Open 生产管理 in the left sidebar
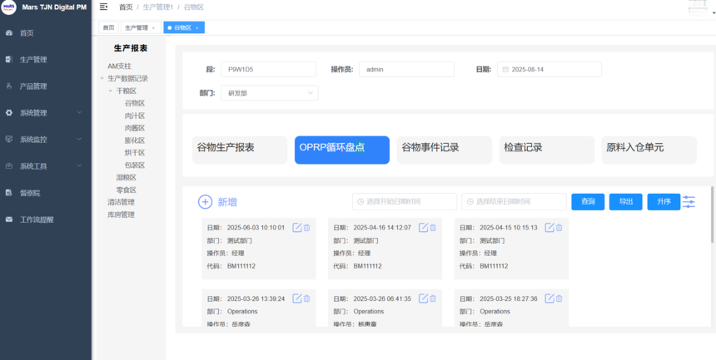The width and height of the screenshot is (716, 360). click(x=46, y=59)
